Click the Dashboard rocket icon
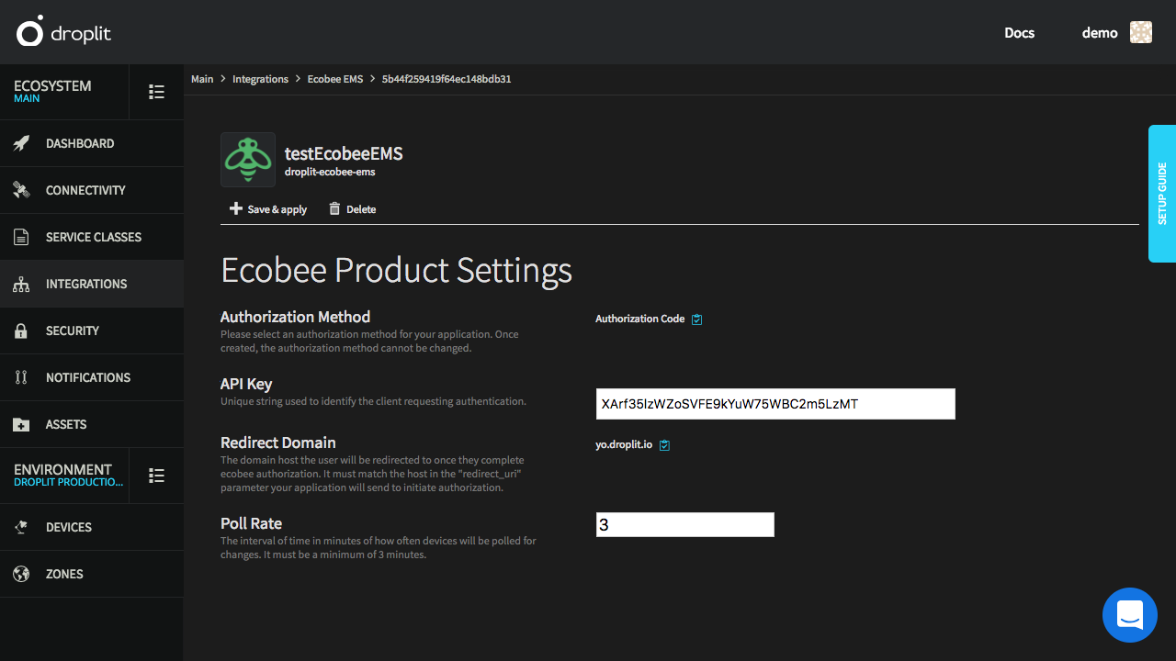This screenshot has height=661, width=1176. pyautogui.click(x=21, y=143)
